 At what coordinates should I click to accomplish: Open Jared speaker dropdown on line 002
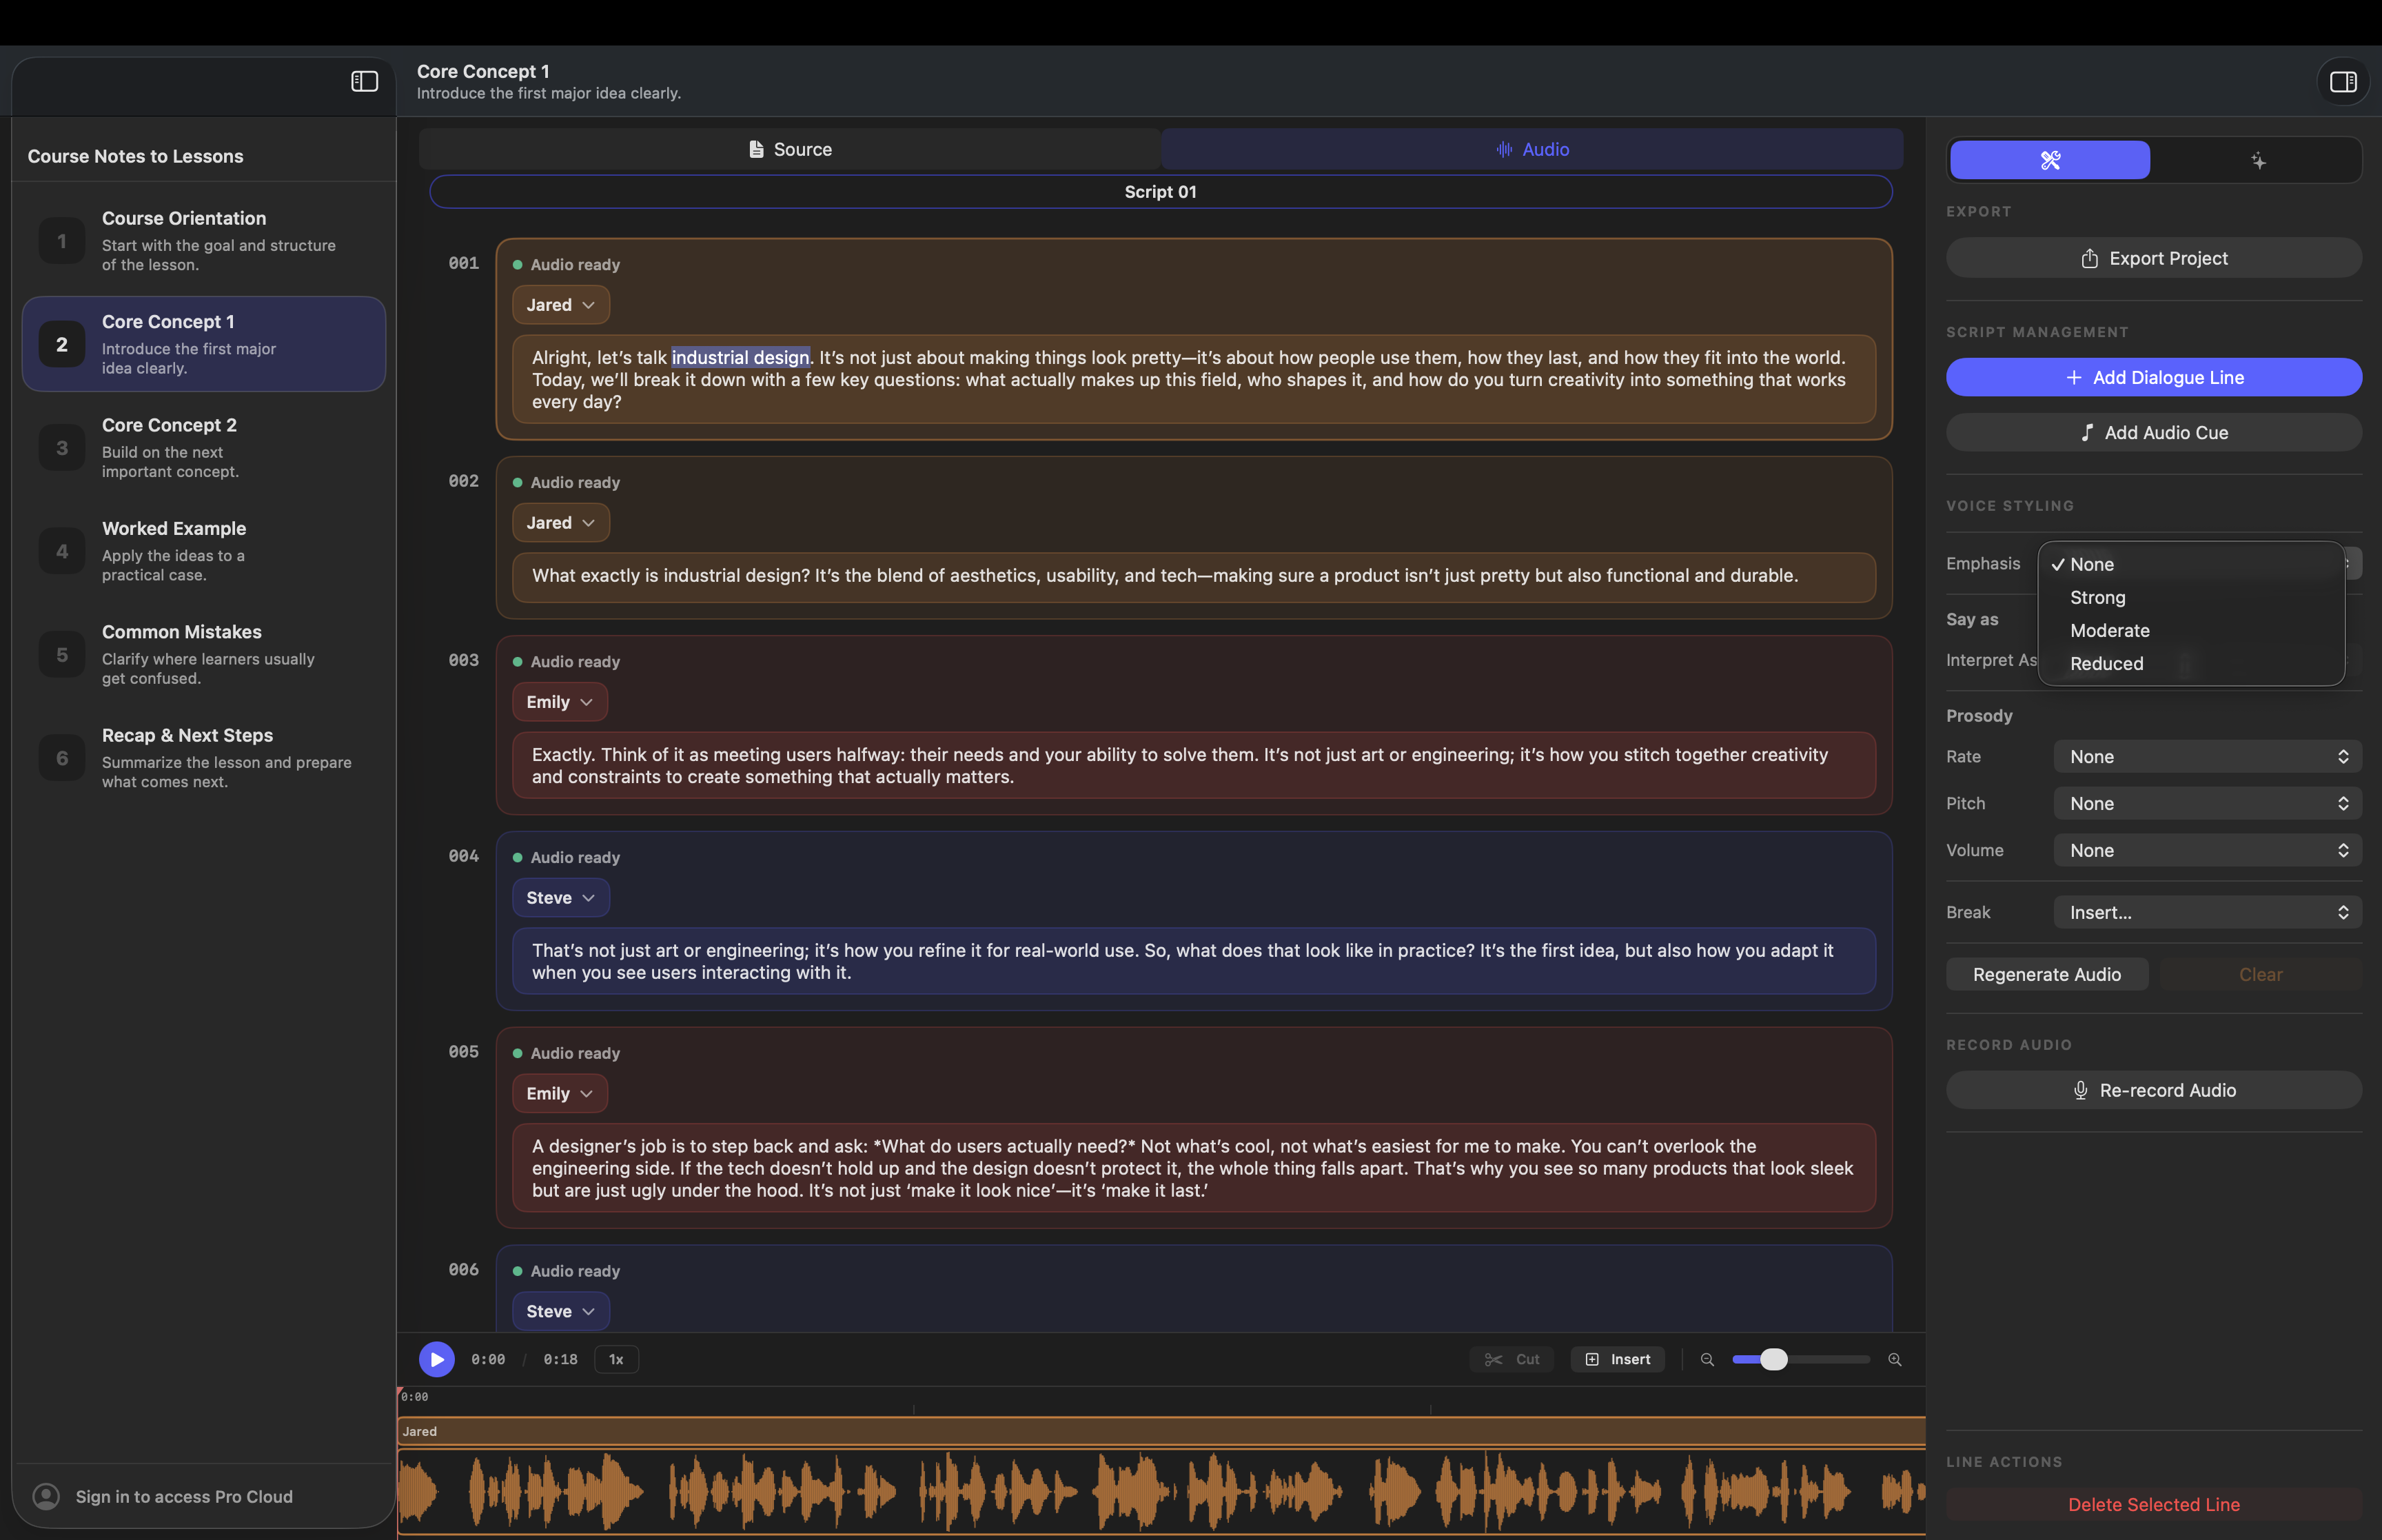[561, 523]
